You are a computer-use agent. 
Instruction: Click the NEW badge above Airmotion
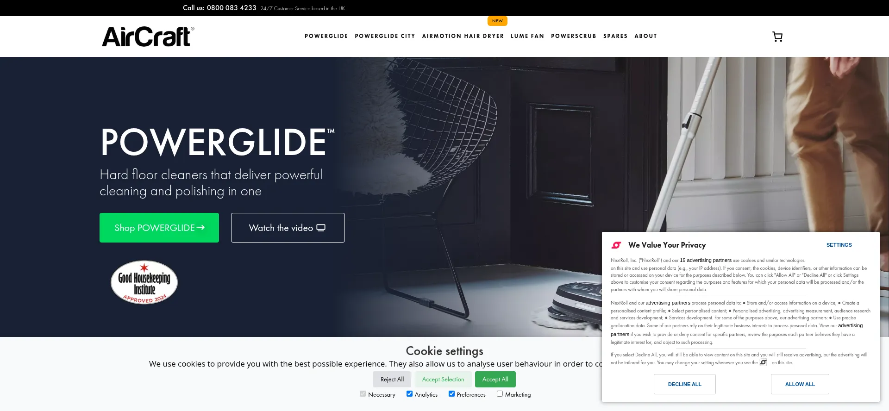tap(497, 21)
